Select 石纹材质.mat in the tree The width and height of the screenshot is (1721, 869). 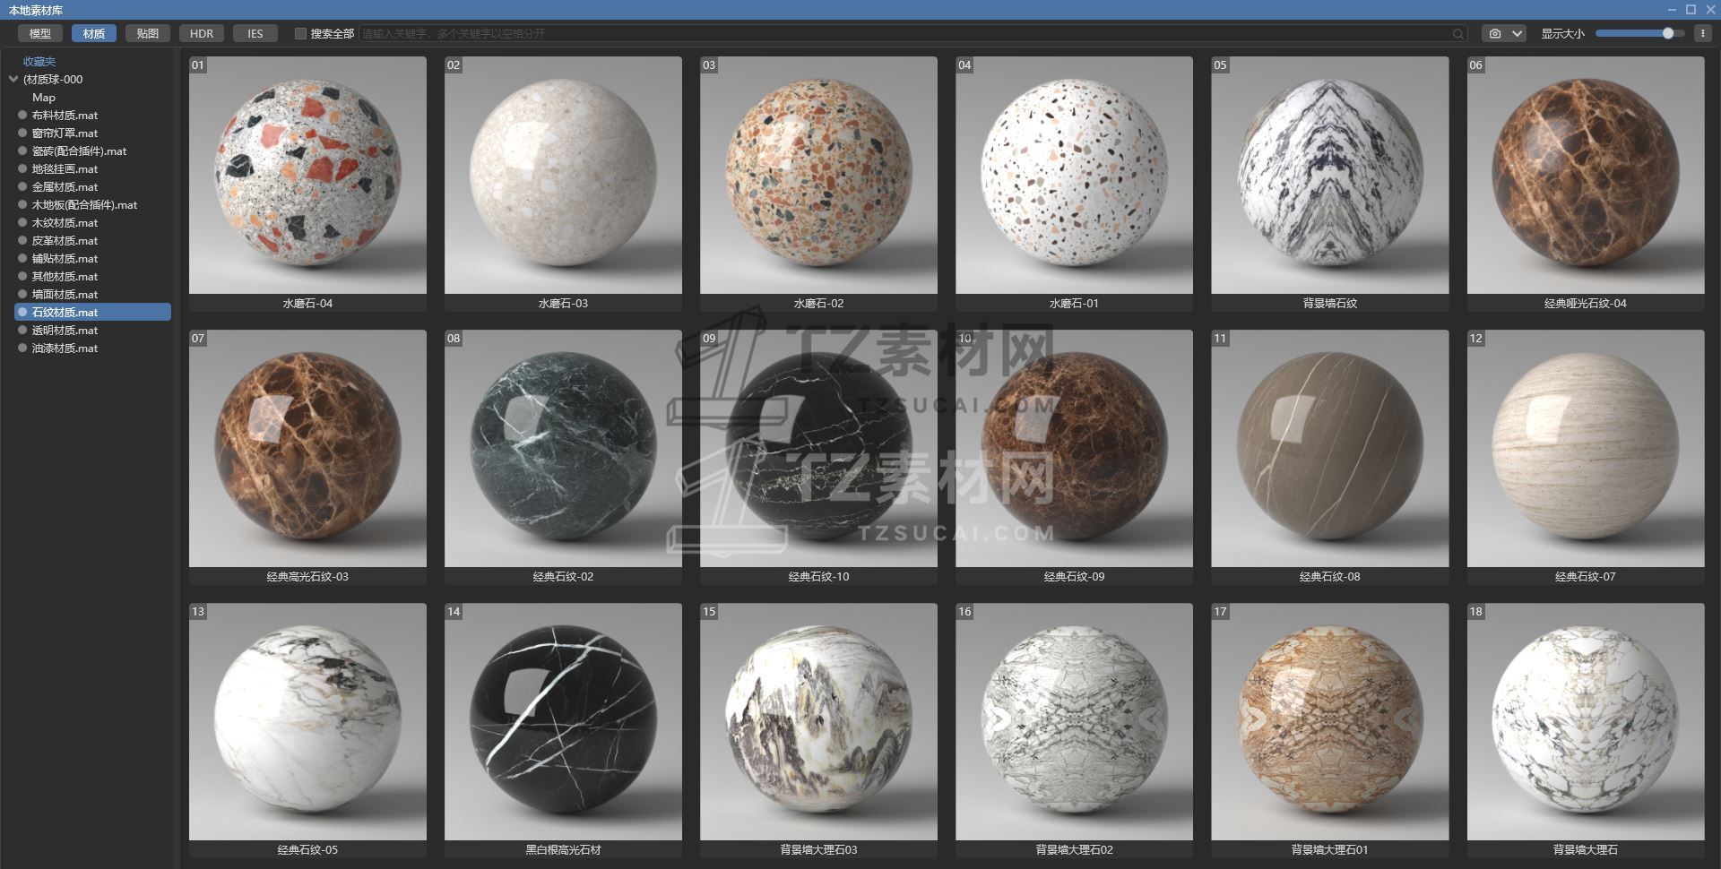93,313
